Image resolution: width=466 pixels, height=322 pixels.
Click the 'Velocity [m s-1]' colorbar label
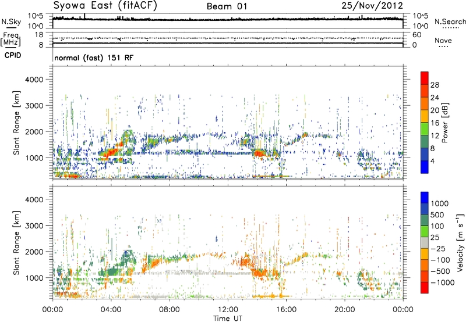point(460,242)
